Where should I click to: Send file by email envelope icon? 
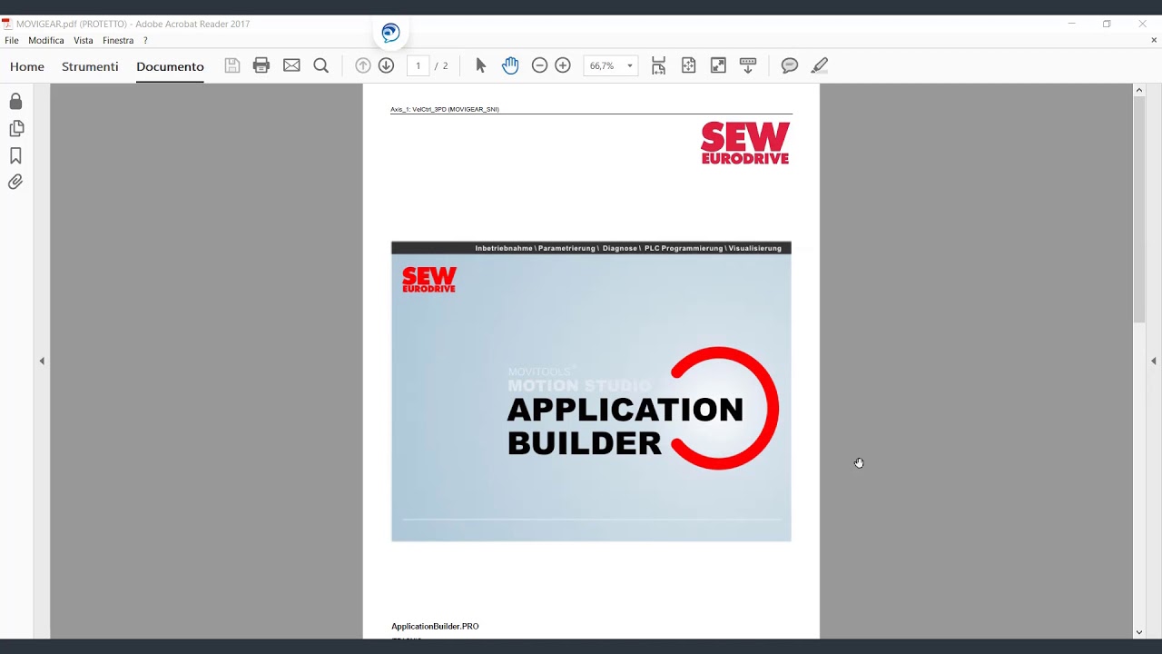[x=291, y=65]
